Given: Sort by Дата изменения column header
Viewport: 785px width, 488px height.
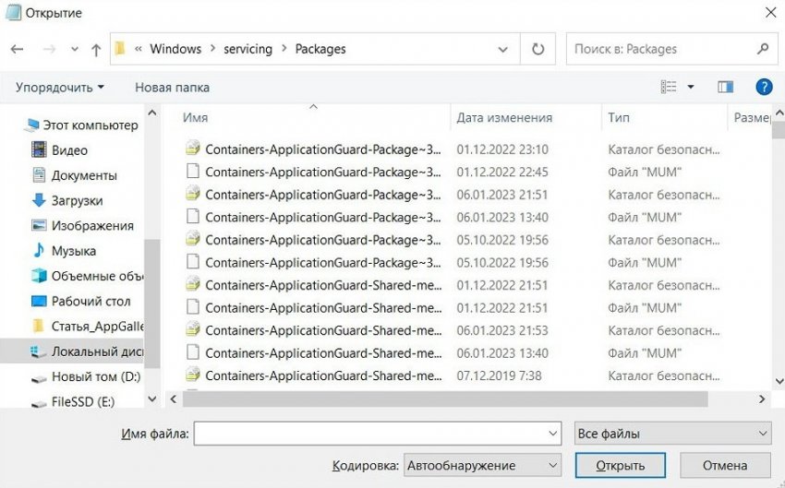Looking at the screenshot, I should click(x=504, y=117).
